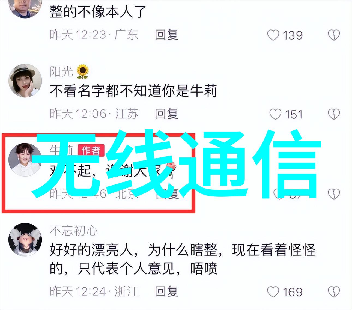Reply to 阳光's Jiangsu comment

pyautogui.click(x=166, y=114)
